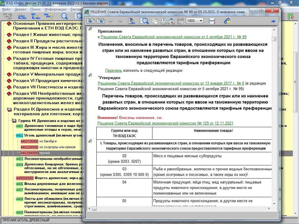299x224 pixels.
Task: Select code 4402200000 из скорлупы или орехов
Action: [x=29, y=147]
